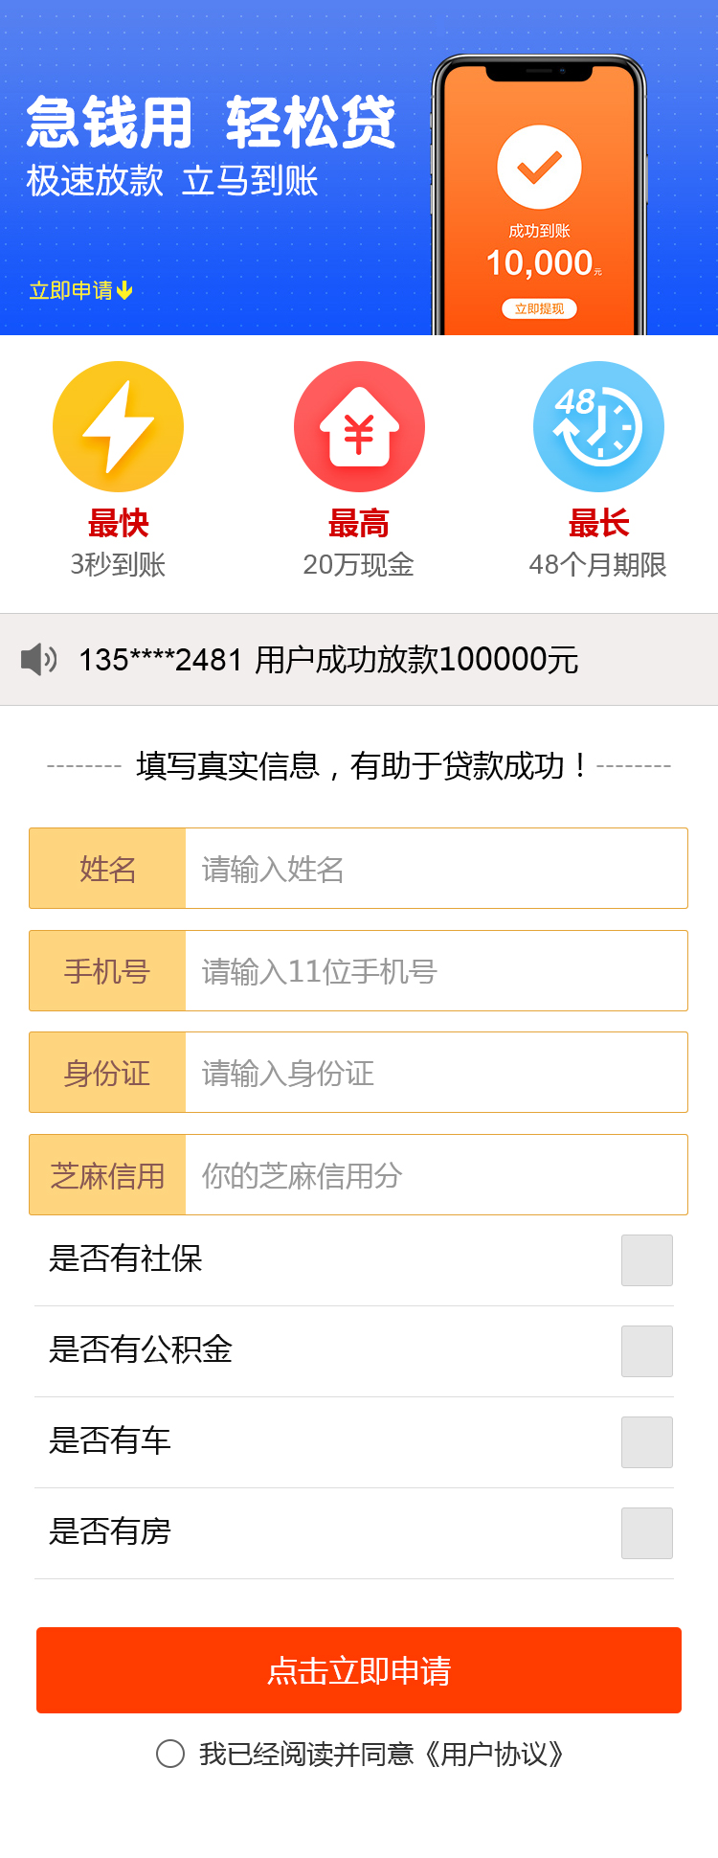
Task: Click the speaker announcement icon
Action: click(39, 659)
